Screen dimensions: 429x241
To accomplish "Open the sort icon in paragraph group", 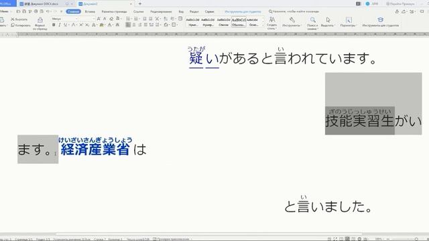I will point(166,19).
